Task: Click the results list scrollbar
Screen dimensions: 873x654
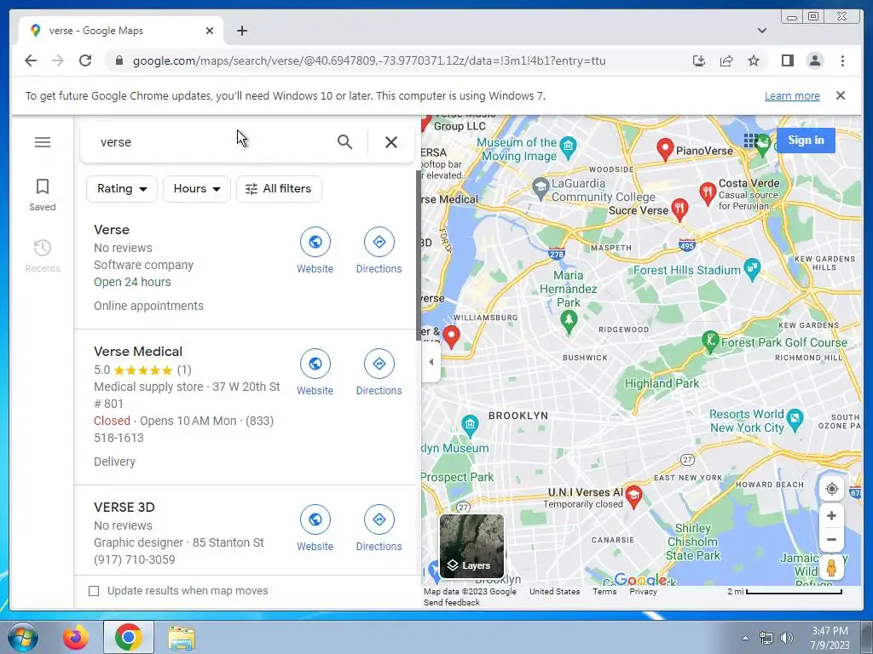Action: 418,255
